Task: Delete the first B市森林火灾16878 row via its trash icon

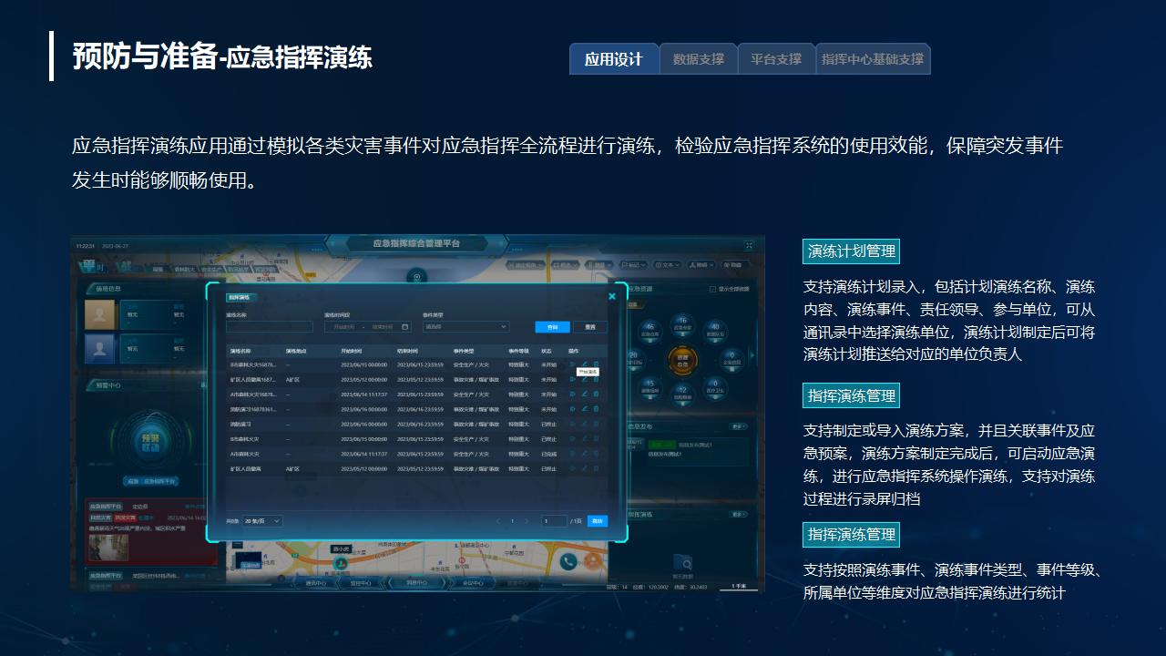Action: pyautogui.click(x=596, y=364)
